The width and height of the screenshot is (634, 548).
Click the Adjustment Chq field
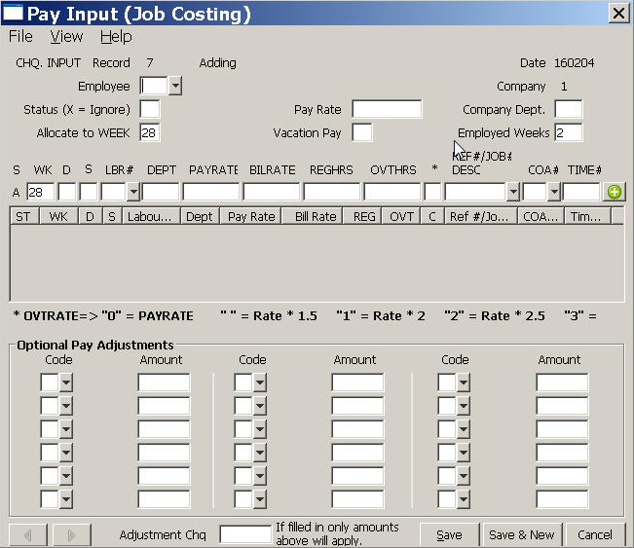pos(245,534)
